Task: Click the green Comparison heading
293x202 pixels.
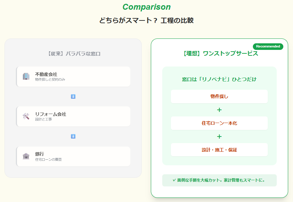Action: [146, 7]
